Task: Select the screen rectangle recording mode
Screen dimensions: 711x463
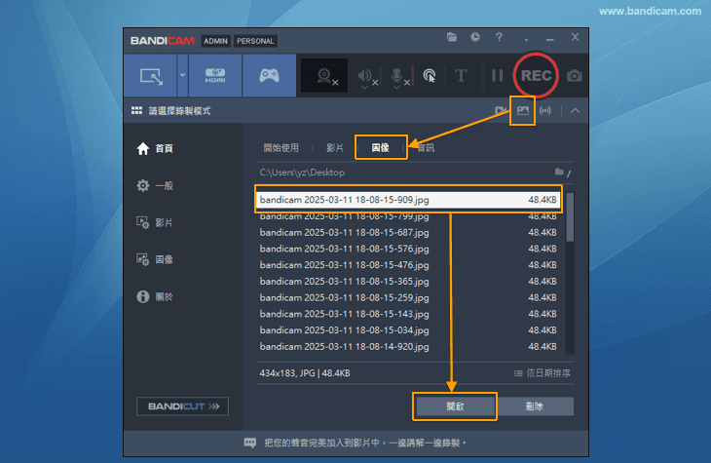Action: coord(151,76)
